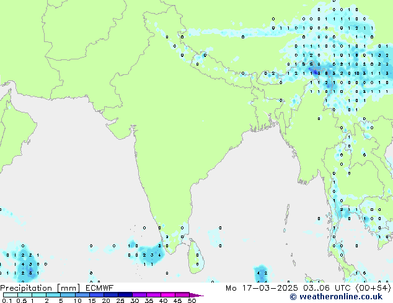Click the legend label "20"
Viewport: 393px width, 303px height.
pos(106,301)
